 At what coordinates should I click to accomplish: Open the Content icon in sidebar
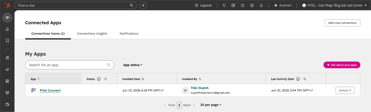(x=7, y=81)
